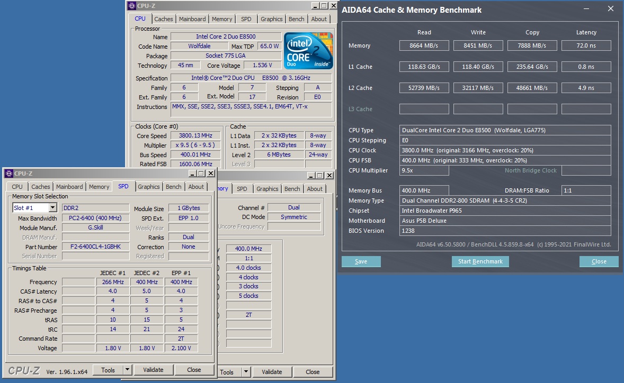Image resolution: width=624 pixels, height=383 pixels.
Task: Click the DC Mode value Symmetric
Action: [294, 217]
